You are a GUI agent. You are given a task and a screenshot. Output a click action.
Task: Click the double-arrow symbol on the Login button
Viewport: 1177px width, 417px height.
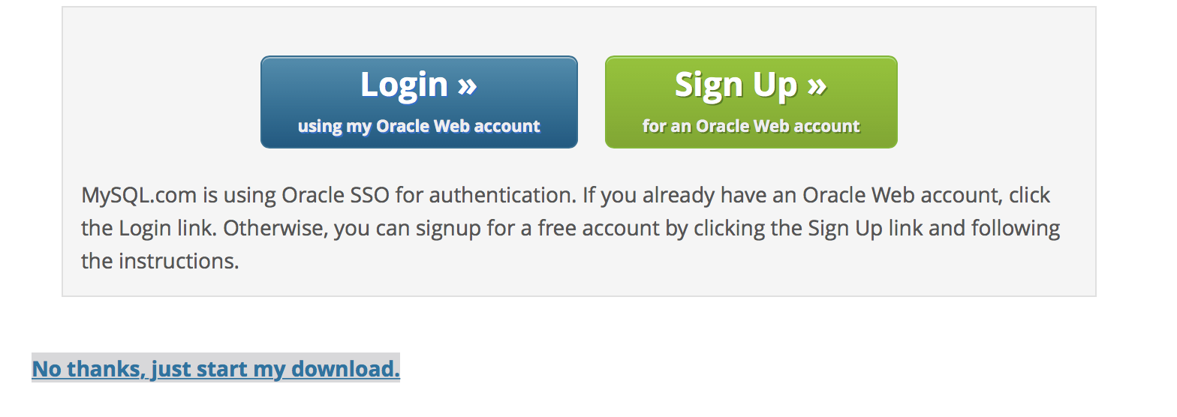tap(467, 85)
